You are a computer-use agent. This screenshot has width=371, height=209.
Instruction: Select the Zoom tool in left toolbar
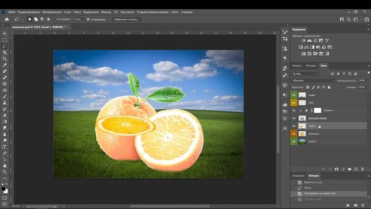pos(5,172)
